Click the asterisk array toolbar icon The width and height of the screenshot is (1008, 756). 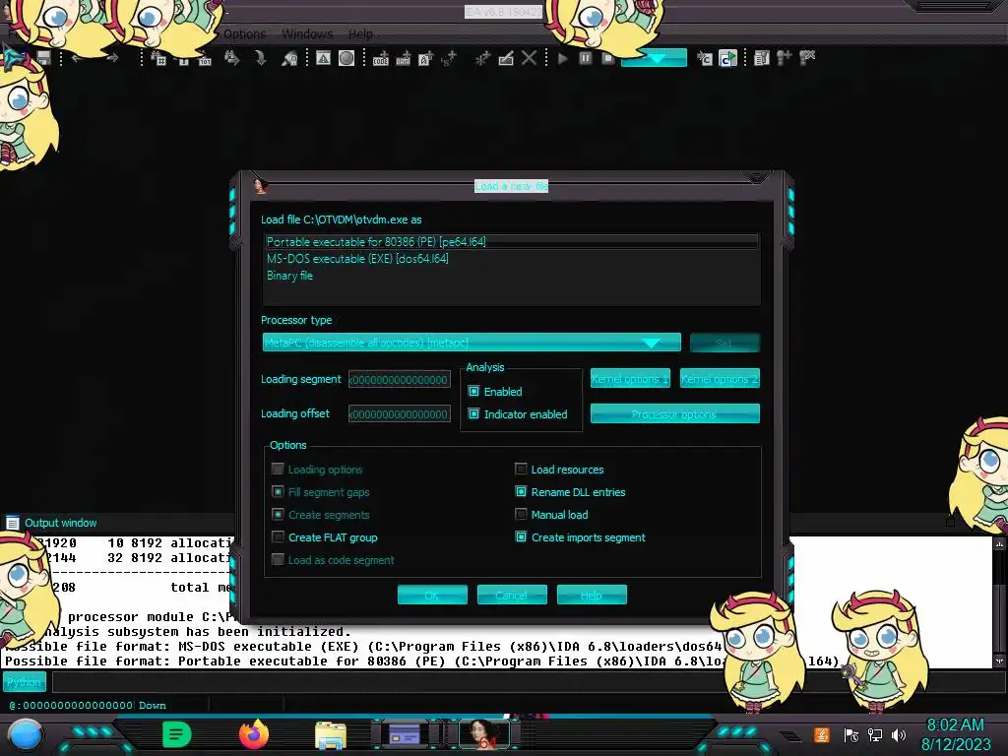coord(482,58)
